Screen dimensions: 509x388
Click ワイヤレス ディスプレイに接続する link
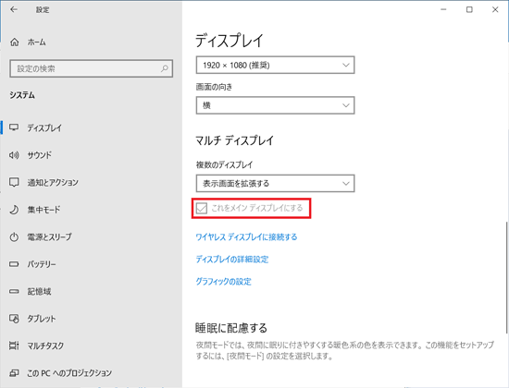tap(246, 236)
